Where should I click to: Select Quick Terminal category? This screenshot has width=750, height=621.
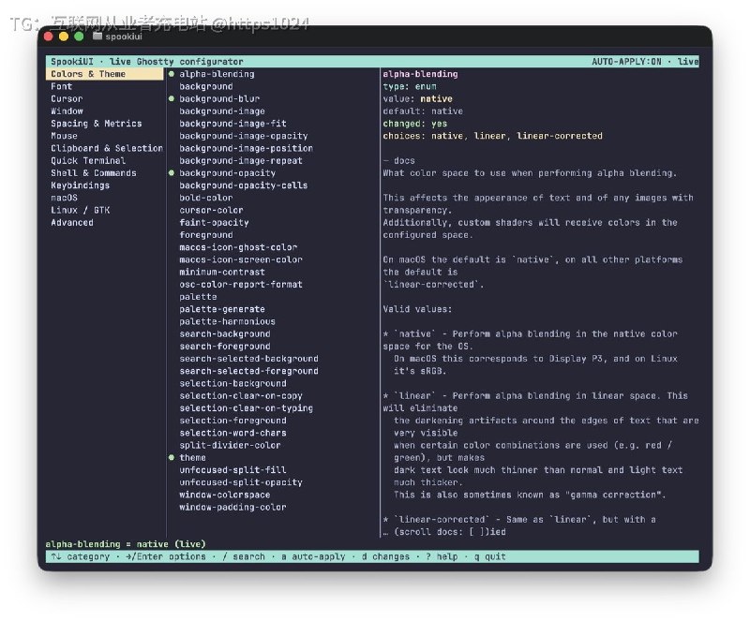pos(88,160)
